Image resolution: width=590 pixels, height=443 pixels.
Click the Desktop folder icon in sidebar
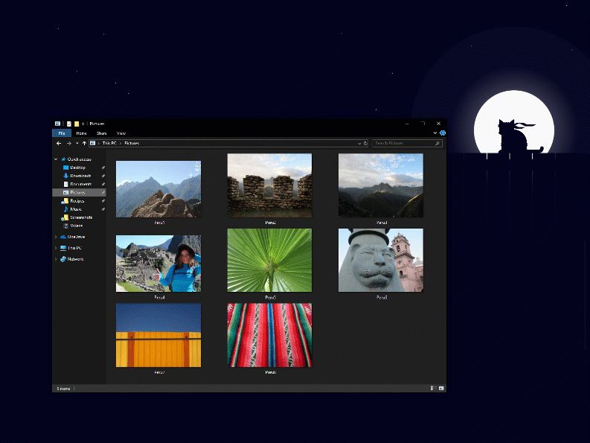(x=66, y=168)
